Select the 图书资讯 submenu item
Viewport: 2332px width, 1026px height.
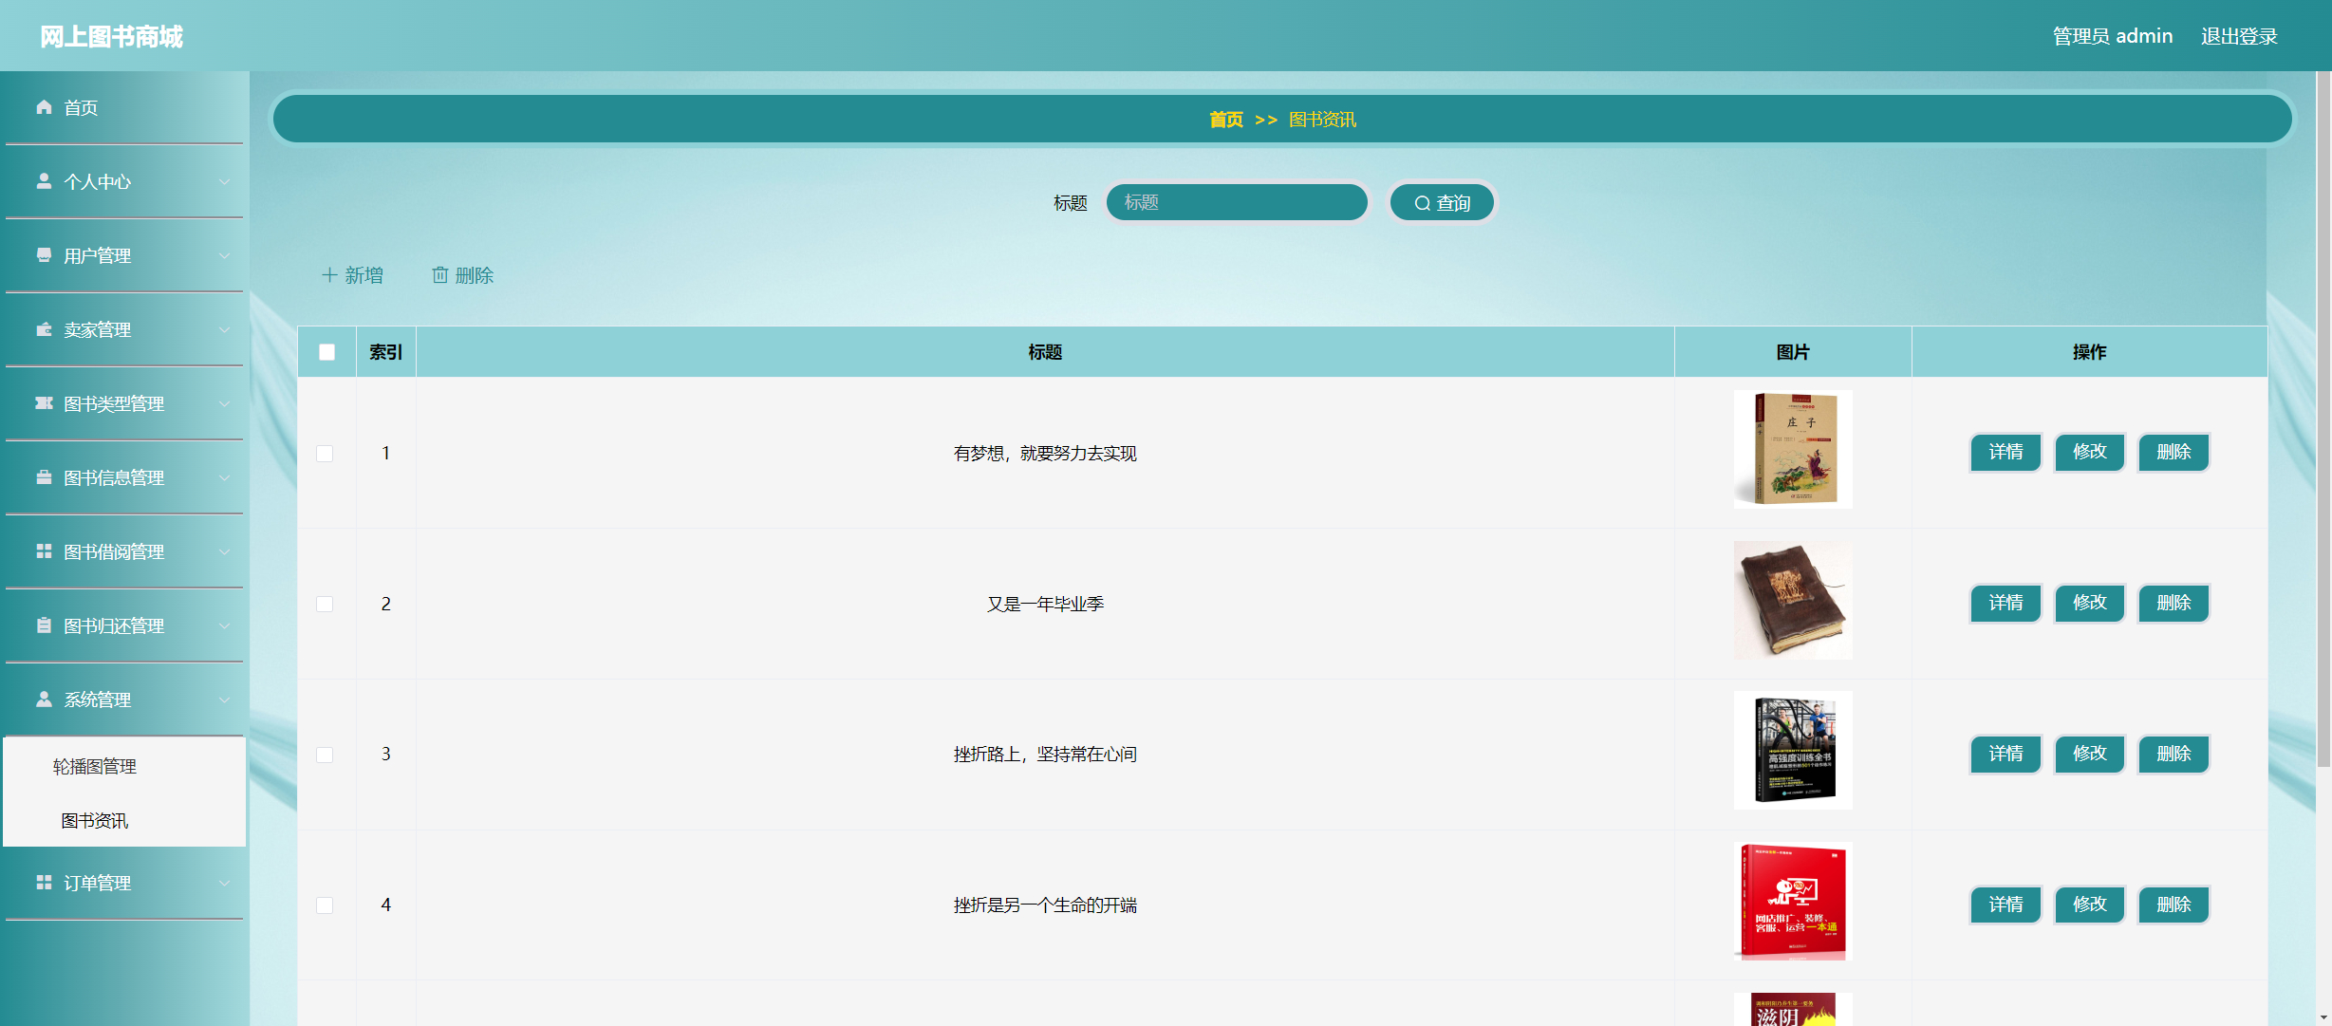point(95,821)
